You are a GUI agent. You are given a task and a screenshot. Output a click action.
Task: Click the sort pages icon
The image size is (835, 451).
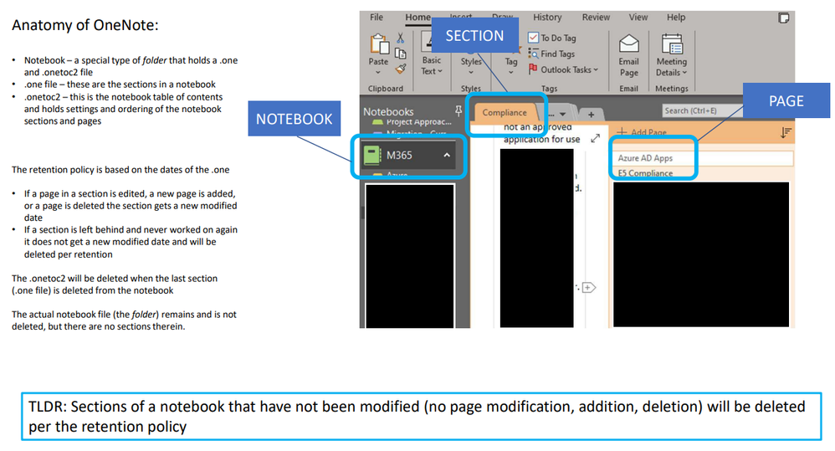[x=786, y=132]
